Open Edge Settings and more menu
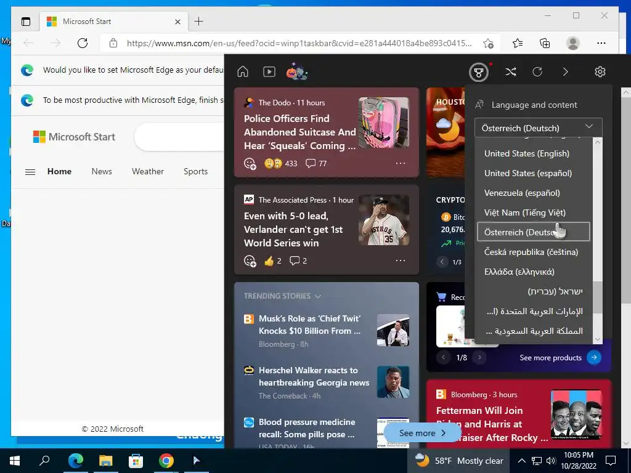Screen dimensions: 631x473 click(x=601, y=43)
